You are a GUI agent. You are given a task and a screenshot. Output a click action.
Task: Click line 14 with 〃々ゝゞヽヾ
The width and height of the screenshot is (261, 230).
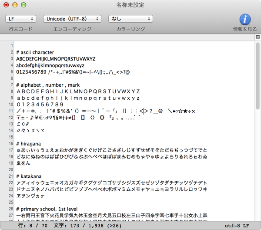(30, 131)
